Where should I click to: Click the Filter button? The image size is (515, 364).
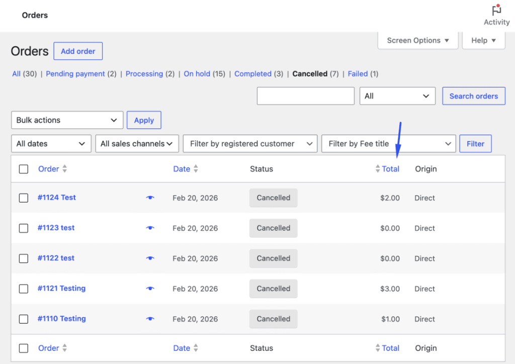click(x=475, y=144)
